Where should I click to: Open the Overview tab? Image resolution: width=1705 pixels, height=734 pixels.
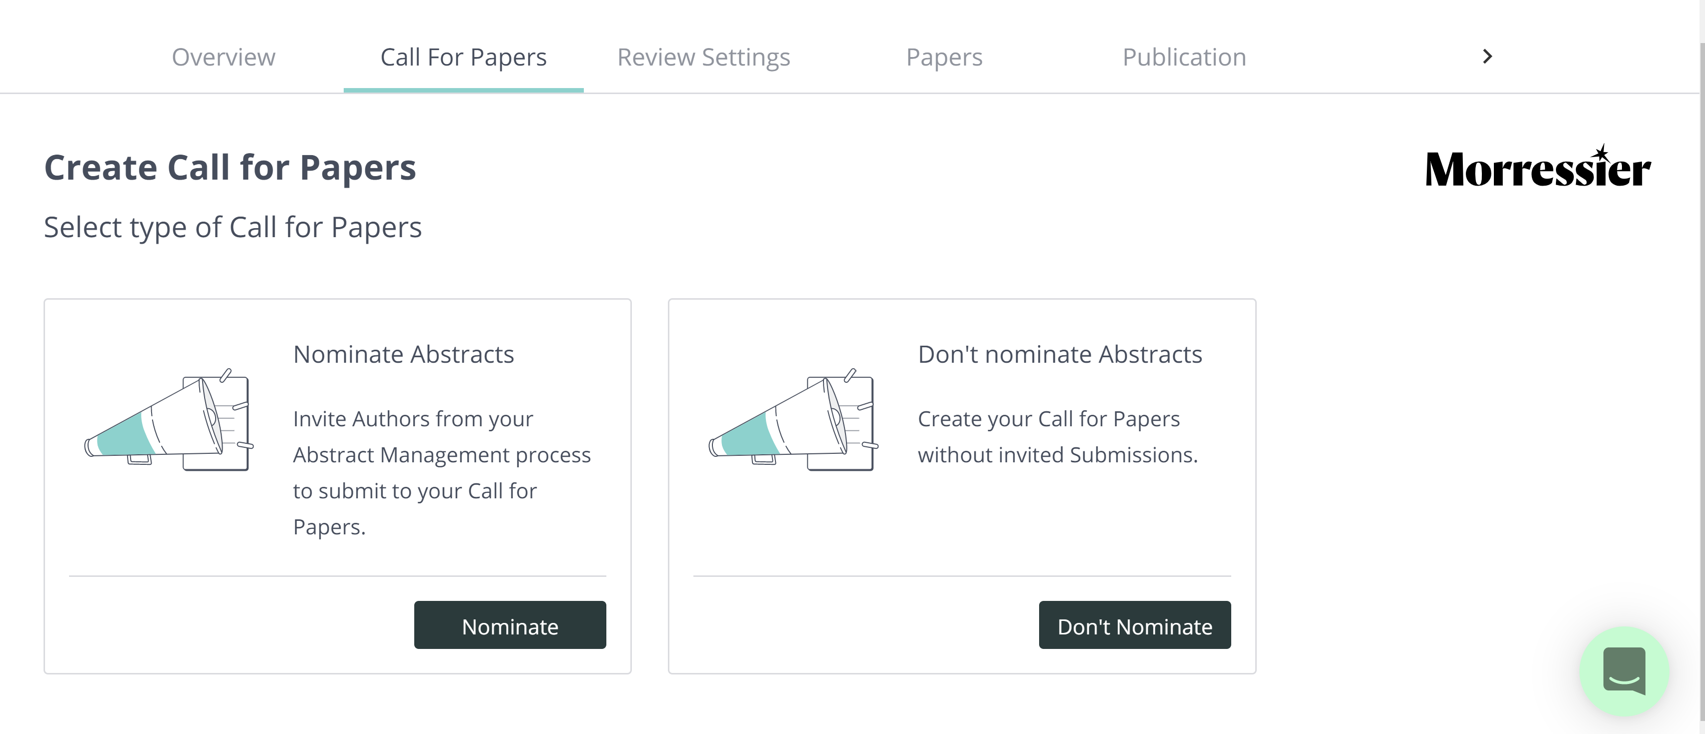click(x=224, y=57)
